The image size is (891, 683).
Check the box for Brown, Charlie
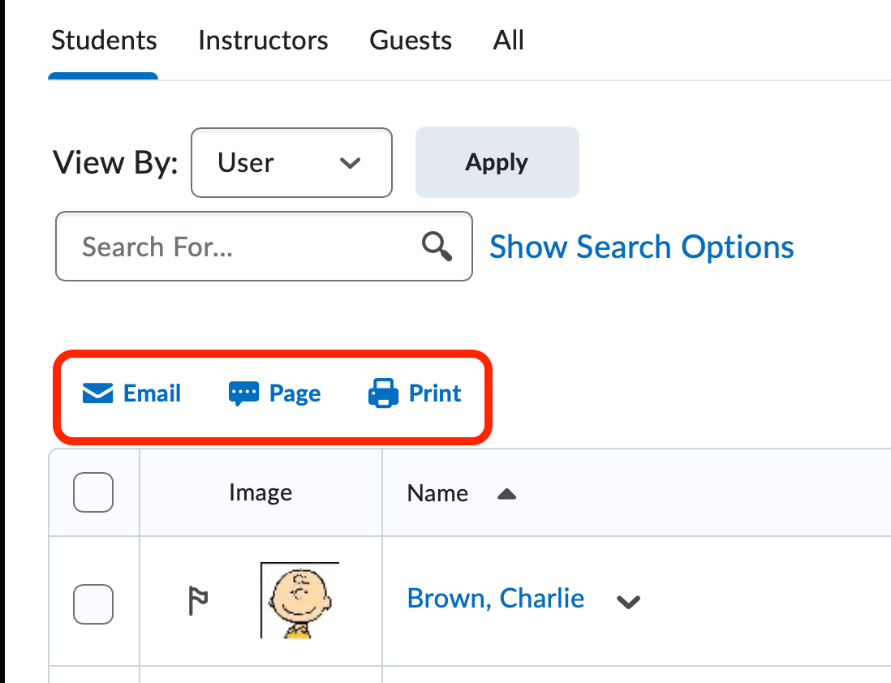pyautogui.click(x=93, y=604)
